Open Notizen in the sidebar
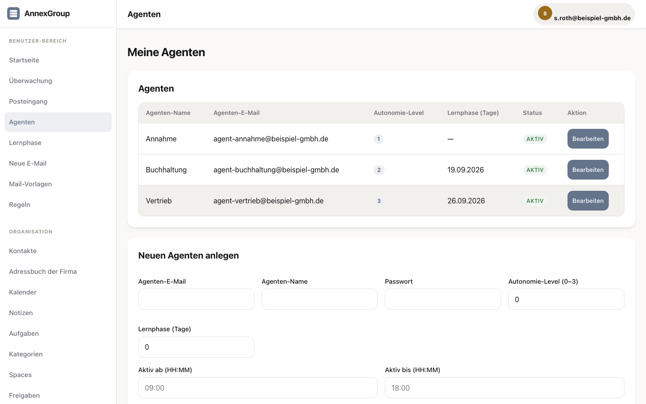Screen dimensions: 646x404 point(58,313)
